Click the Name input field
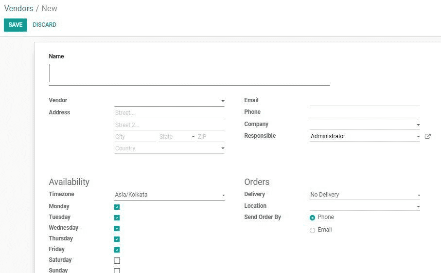This screenshot has width=441, height=273. [x=189, y=73]
